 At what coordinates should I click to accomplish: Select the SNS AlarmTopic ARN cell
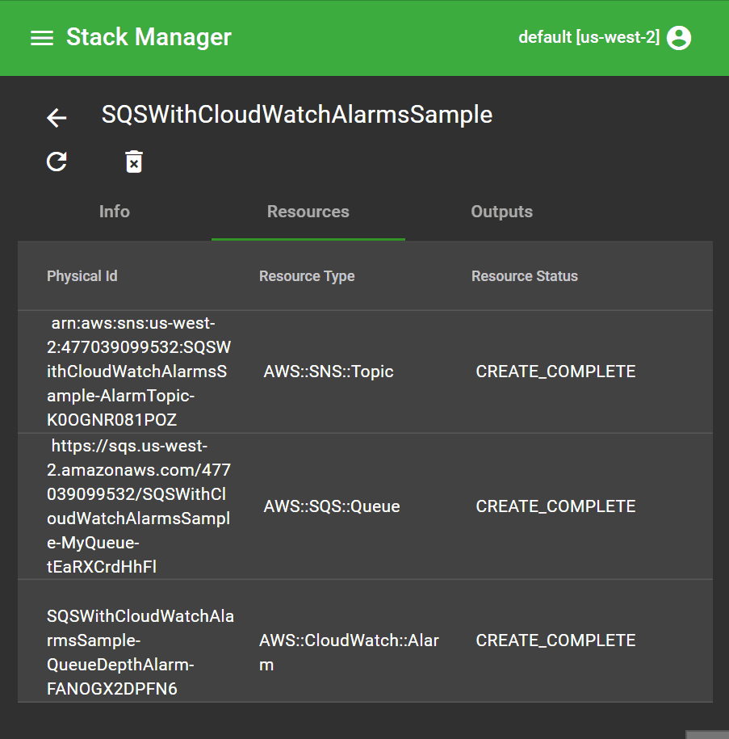point(139,372)
